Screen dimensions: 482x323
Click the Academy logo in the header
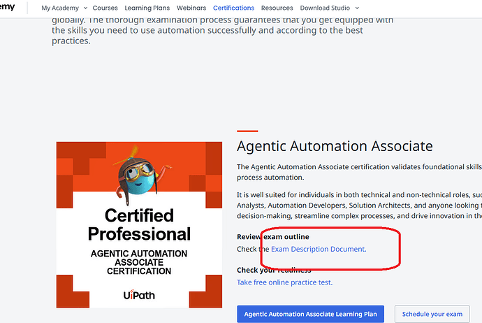(x=8, y=7)
